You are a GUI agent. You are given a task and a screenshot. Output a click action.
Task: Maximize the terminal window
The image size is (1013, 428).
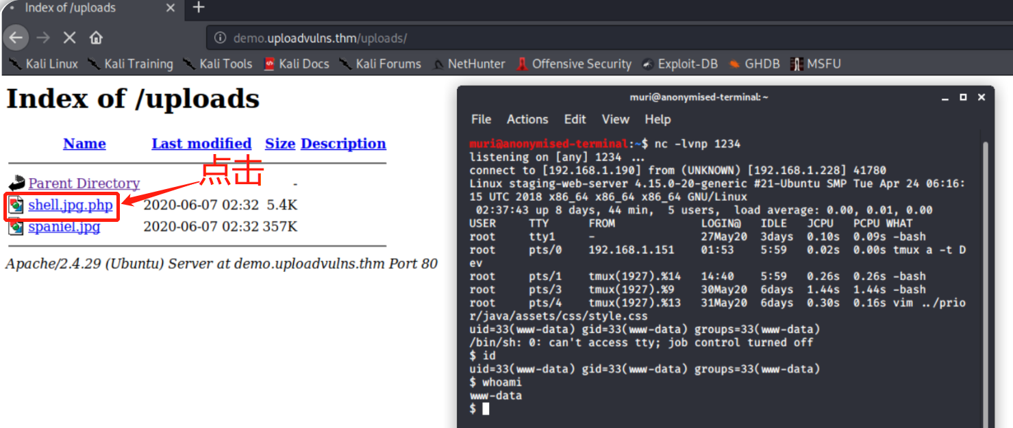click(x=963, y=97)
